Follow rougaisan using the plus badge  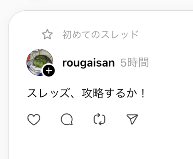tap(49, 71)
